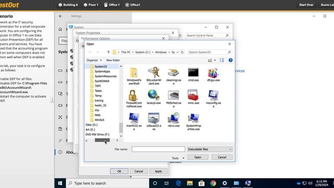Cancel the Open dialog
Viewport: 334px width, 188px height.
point(222,157)
